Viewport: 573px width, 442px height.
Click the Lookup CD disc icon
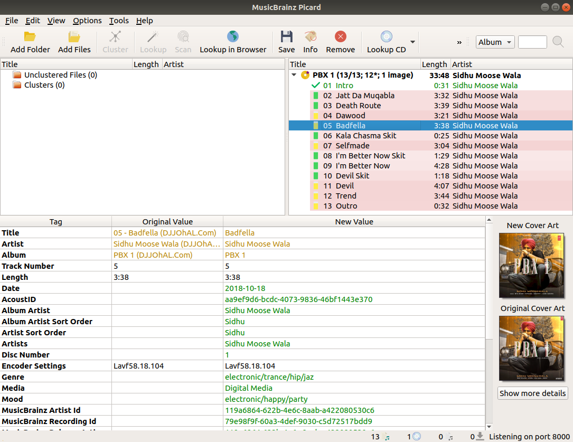pos(387,37)
